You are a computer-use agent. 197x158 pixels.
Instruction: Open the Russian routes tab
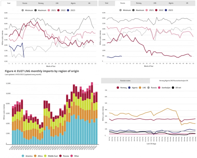(125, 81)
